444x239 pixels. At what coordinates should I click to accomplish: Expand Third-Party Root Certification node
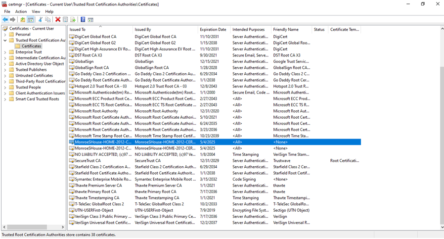click(5, 81)
